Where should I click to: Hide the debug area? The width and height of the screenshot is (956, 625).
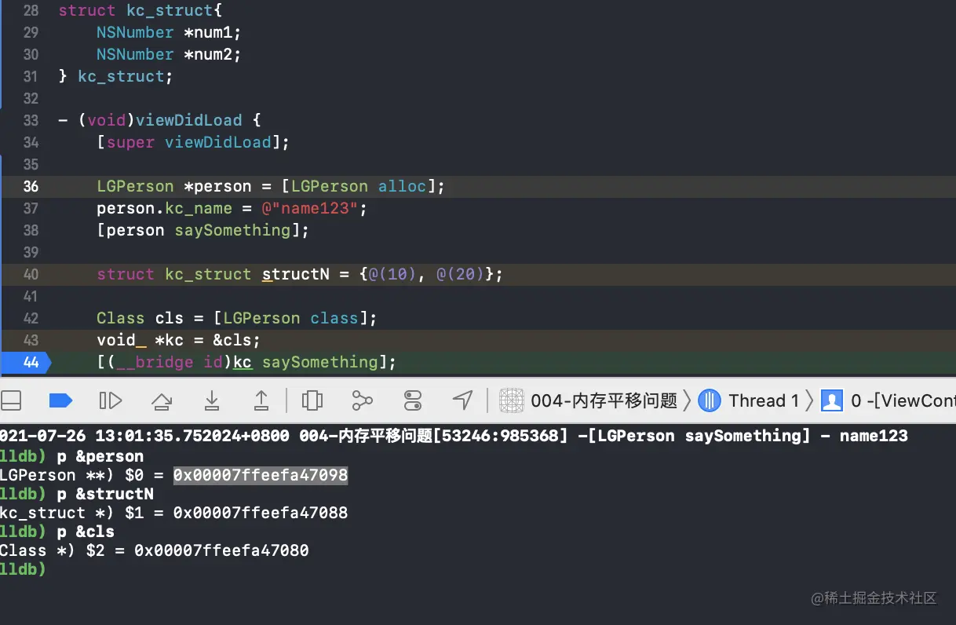pos(10,400)
